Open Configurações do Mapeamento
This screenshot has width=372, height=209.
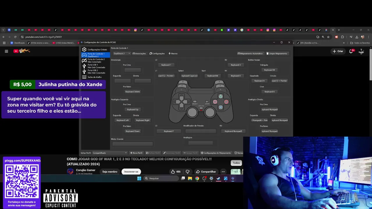(x=216, y=153)
